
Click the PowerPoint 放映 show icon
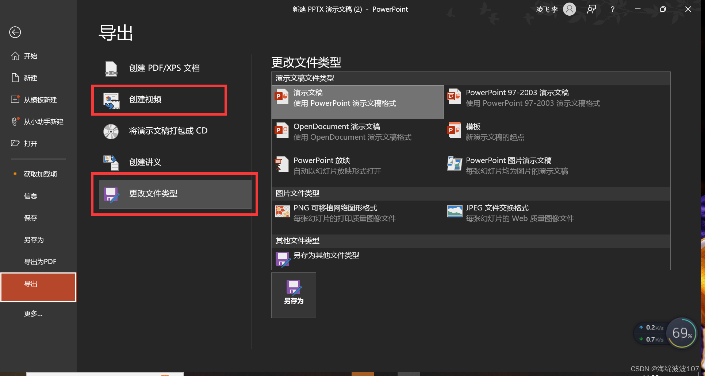click(282, 164)
